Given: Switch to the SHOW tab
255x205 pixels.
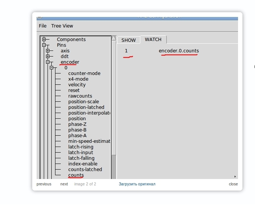Looking at the screenshot, I should tap(129, 40).
